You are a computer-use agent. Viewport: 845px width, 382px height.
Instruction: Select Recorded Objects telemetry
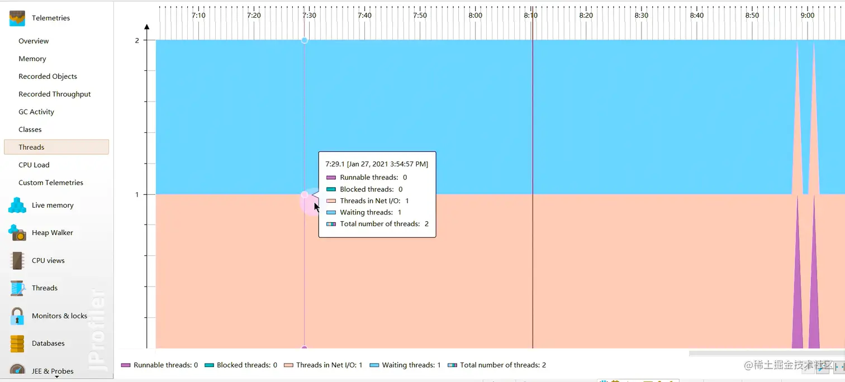pos(48,77)
